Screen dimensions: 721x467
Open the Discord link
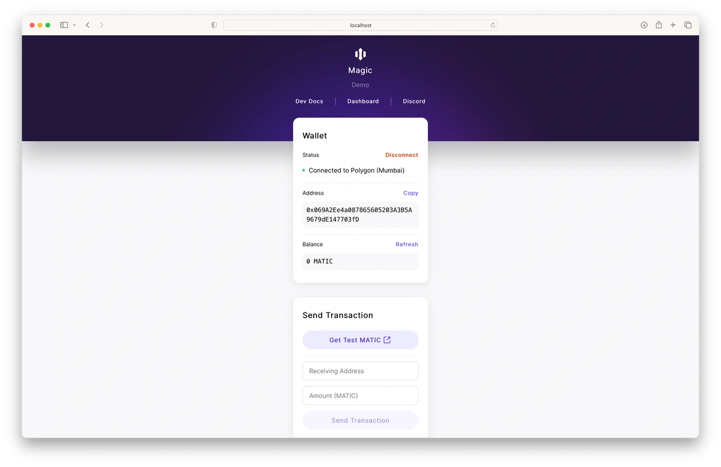pyautogui.click(x=414, y=101)
